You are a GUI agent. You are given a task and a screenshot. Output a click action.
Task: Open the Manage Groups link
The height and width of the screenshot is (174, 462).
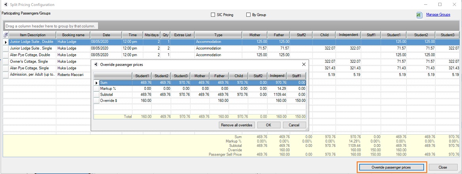point(438,15)
